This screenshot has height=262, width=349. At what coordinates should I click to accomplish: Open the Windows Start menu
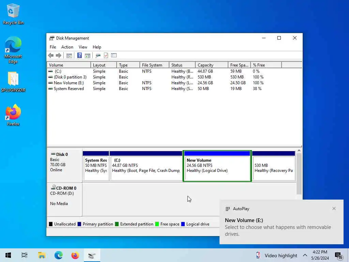point(8,255)
